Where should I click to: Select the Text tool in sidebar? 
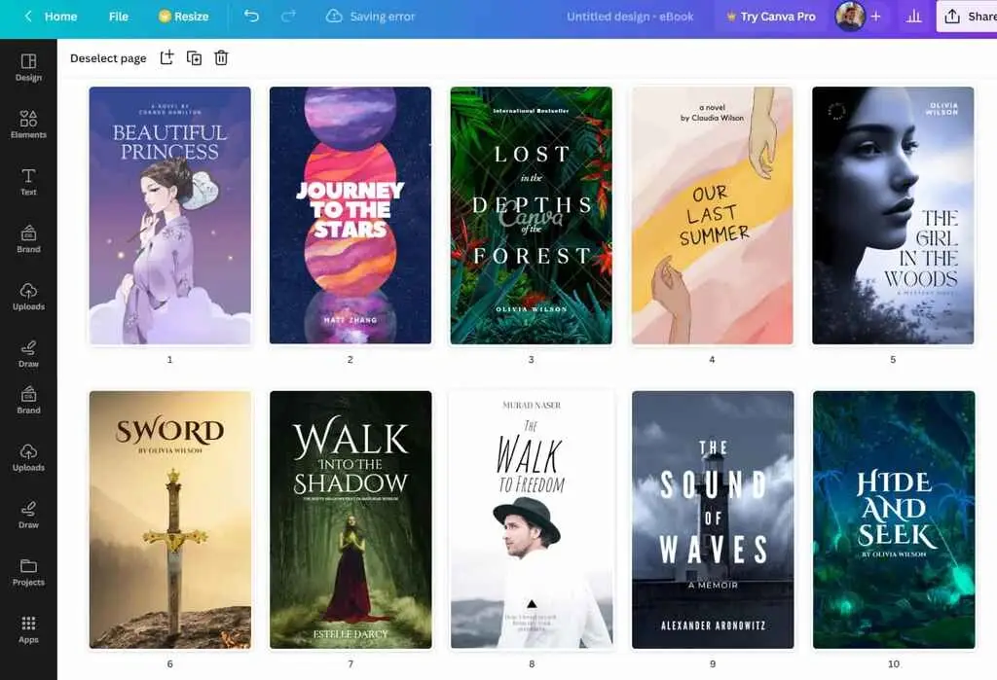pyautogui.click(x=28, y=182)
